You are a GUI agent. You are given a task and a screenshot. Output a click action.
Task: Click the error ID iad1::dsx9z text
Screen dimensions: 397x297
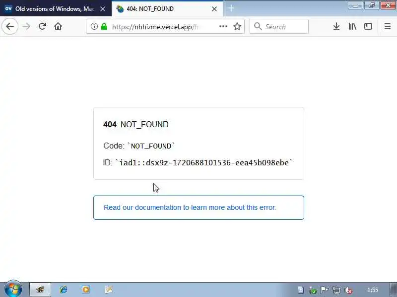coord(198,162)
